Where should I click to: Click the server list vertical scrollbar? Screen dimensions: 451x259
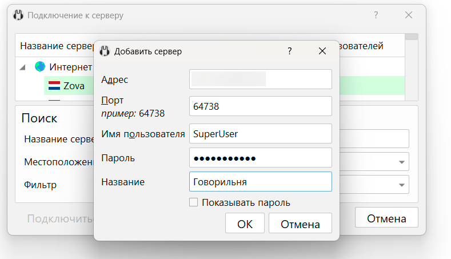click(x=412, y=69)
